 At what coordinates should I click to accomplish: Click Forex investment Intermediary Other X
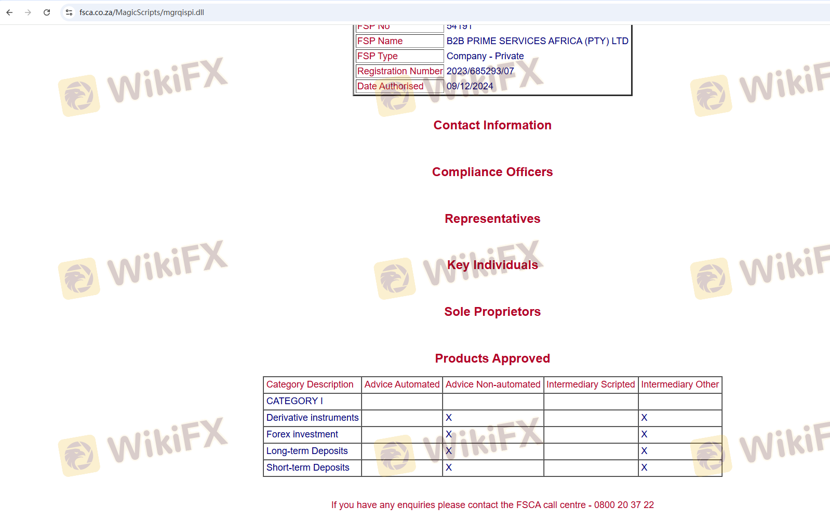point(644,434)
